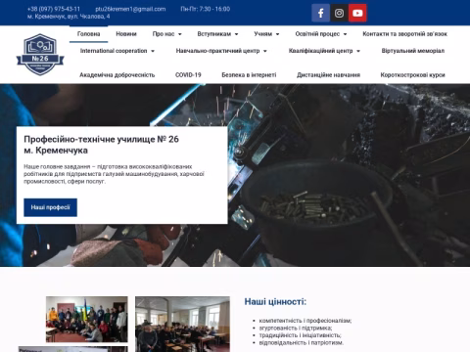Open the classroom audience photo thumbnail
470x352 pixels.
coord(182,324)
